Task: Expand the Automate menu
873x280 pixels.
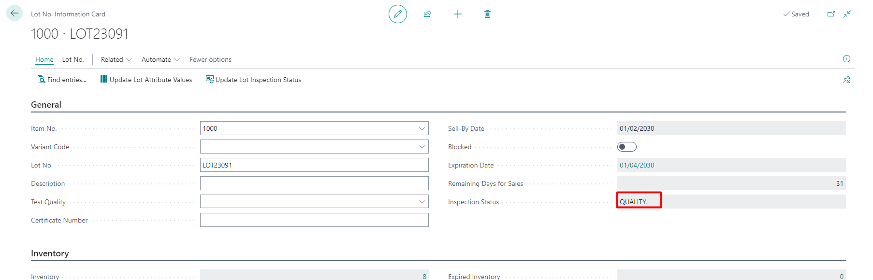Action: coord(160,59)
